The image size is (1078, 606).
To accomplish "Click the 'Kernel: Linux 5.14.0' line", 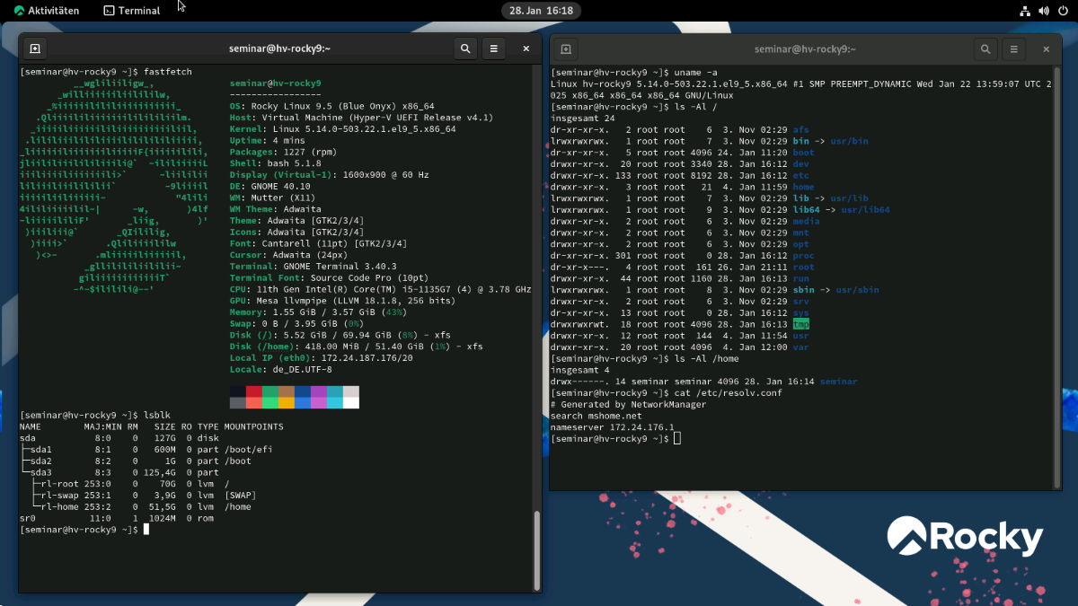I will click(x=342, y=128).
